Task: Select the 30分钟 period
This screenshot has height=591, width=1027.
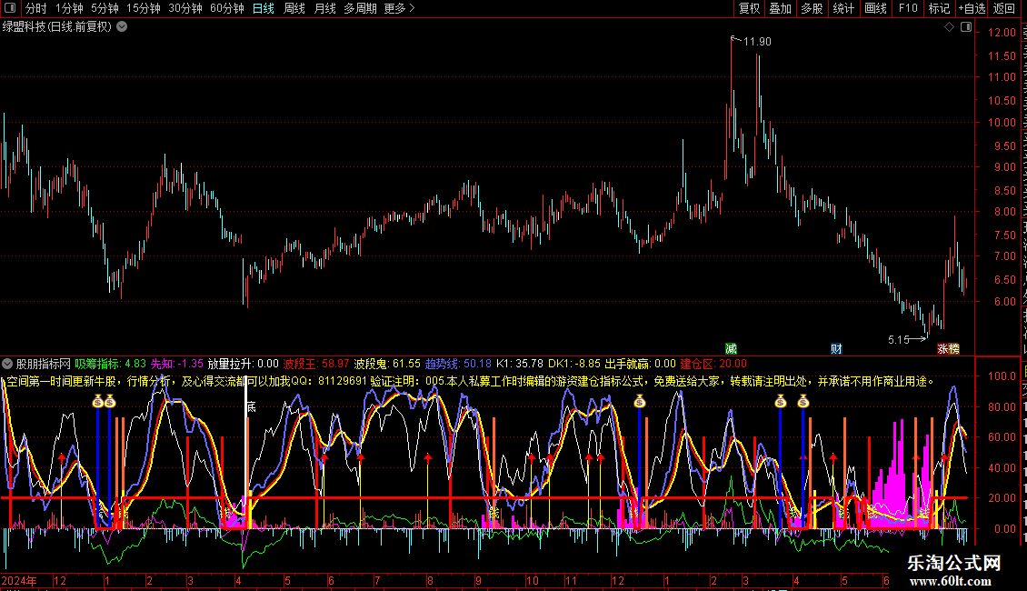Action: [185, 8]
